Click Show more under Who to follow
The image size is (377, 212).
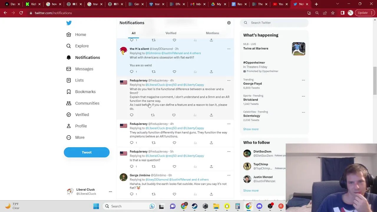click(x=251, y=191)
